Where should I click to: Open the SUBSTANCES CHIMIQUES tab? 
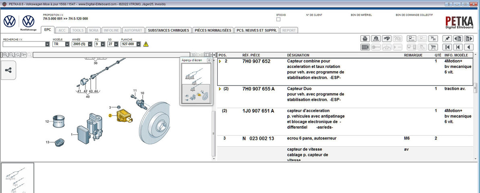click(168, 30)
